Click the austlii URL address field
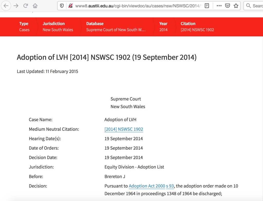 136,6
